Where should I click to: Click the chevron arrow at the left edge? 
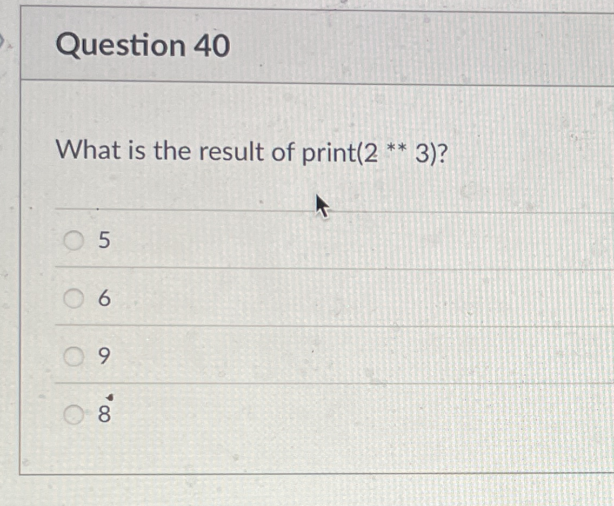[x=3, y=39]
